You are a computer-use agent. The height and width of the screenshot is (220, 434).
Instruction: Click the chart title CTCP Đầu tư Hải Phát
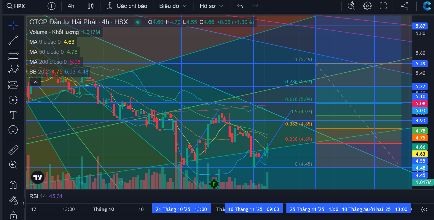click(x=63, y=22)
